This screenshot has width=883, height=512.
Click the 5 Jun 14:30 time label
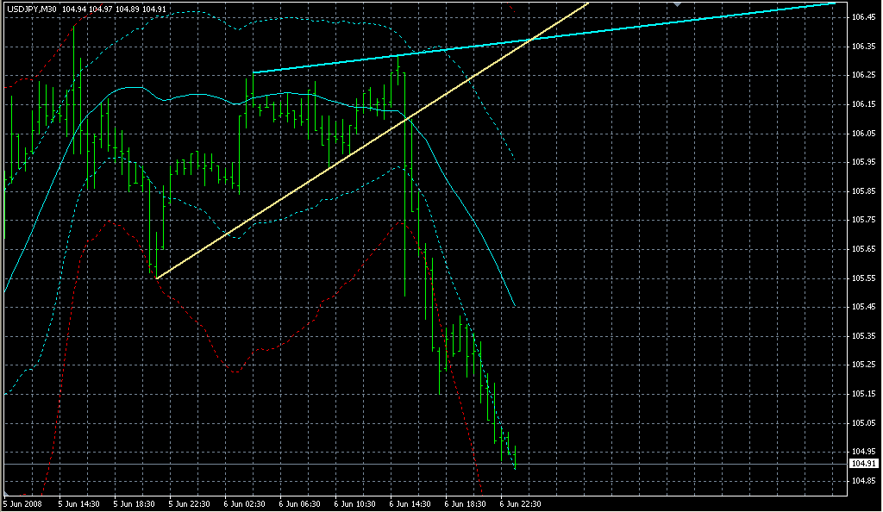click(78, 503)
